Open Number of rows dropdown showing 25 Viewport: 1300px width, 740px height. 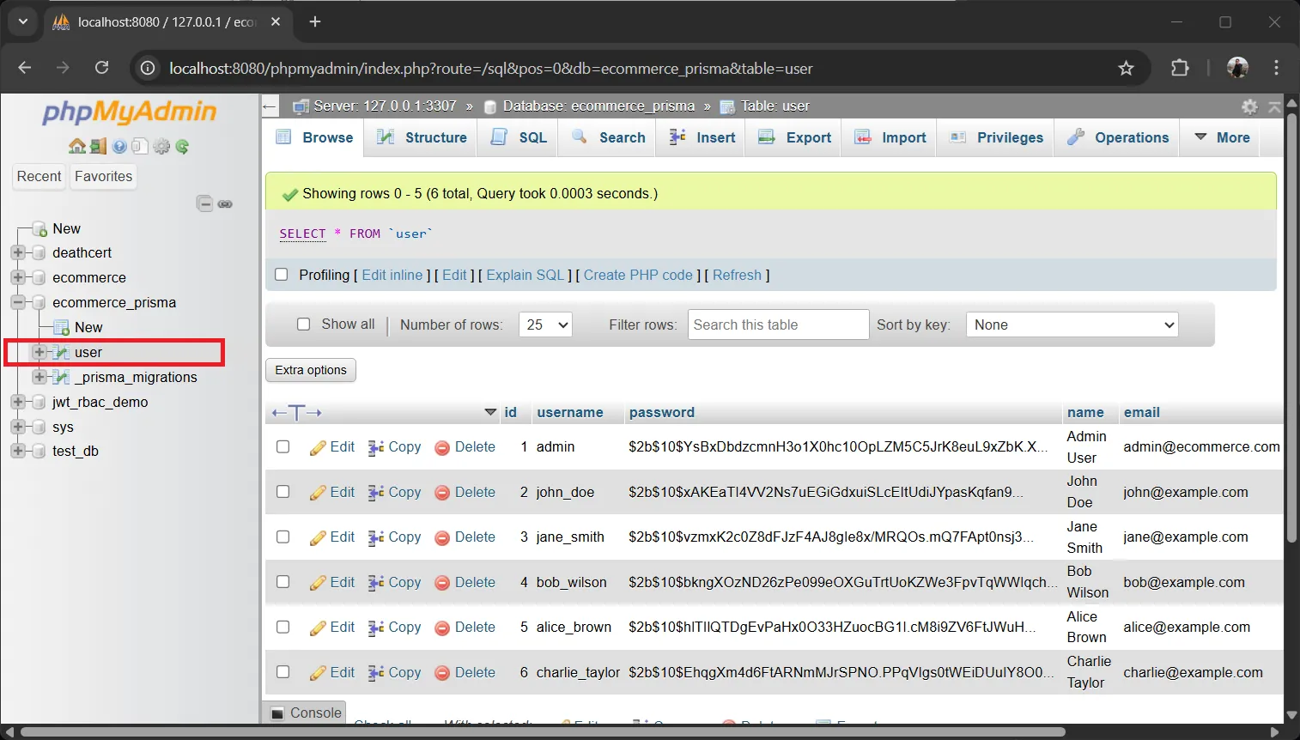[545, 325]
